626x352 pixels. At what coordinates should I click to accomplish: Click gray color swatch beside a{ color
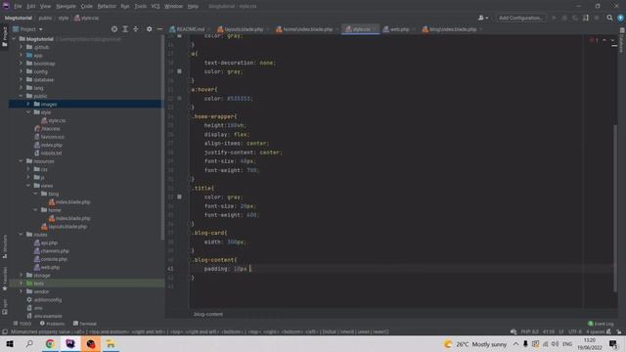[x=179, y=71]
